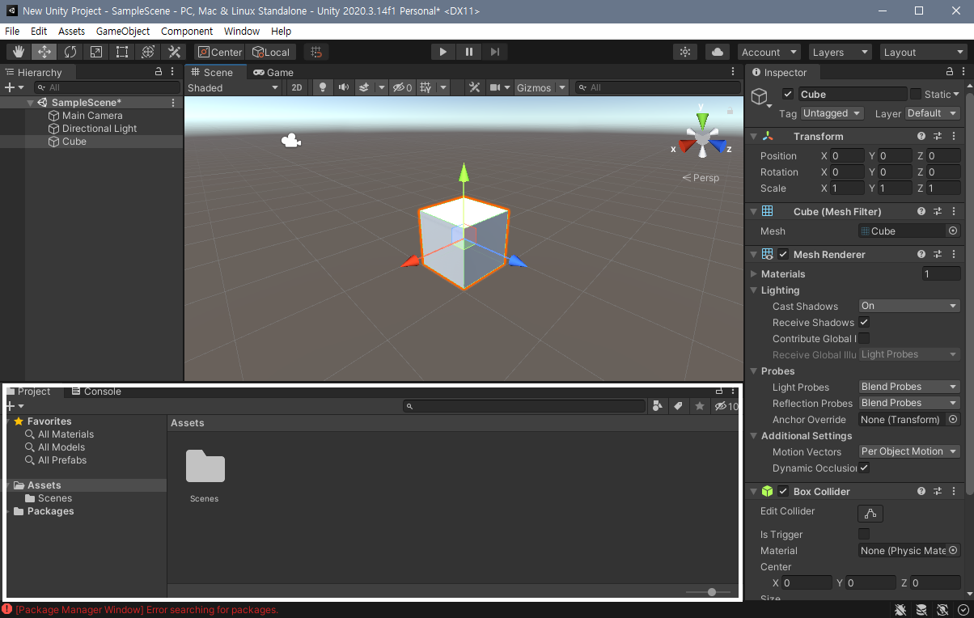Enable Is Trigger checkbox
This screenshot has width=974, height=618.
coord(864,534)
